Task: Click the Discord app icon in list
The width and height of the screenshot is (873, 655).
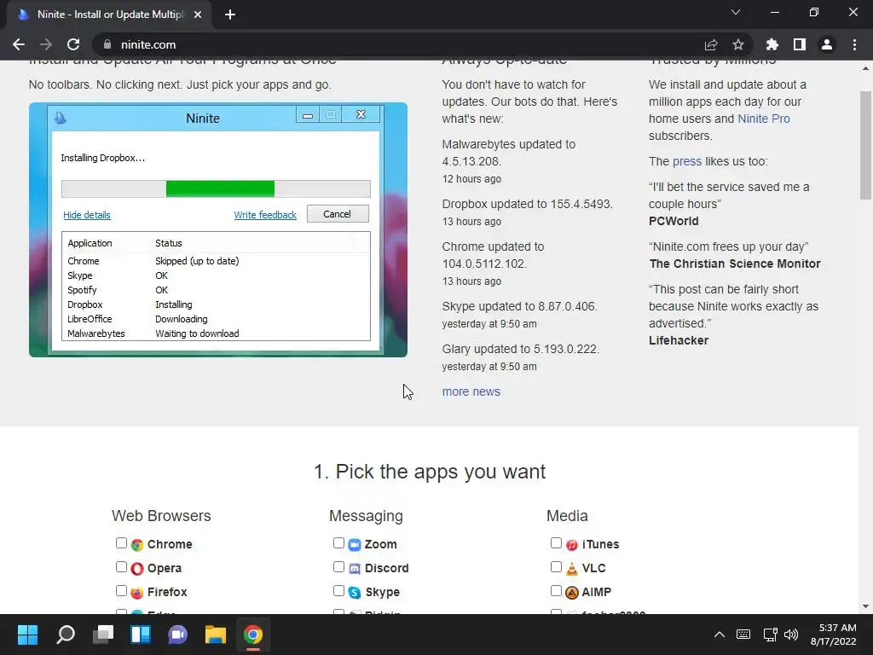Action: coord(355,569)
